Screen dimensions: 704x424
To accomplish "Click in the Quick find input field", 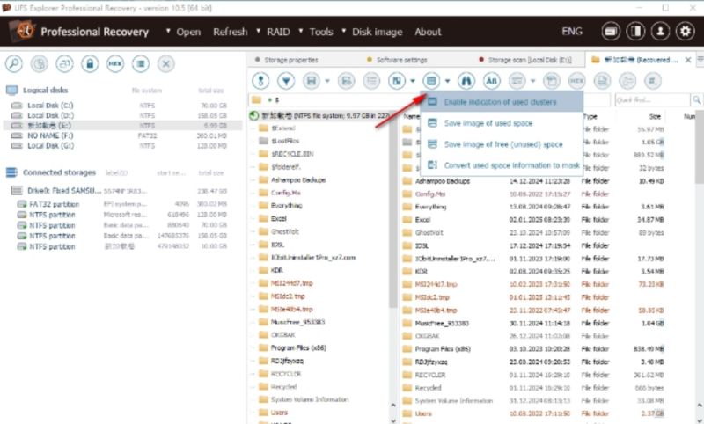I will [x=652, y=99].
